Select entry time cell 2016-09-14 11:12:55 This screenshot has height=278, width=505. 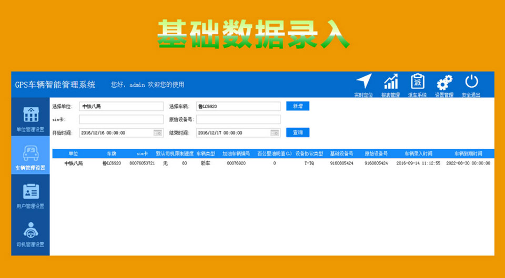[418, 163]
